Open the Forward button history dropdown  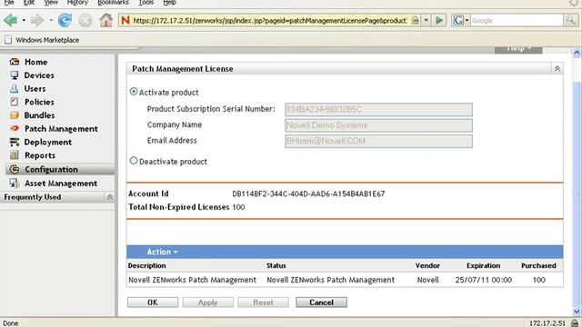coord(51,20)
